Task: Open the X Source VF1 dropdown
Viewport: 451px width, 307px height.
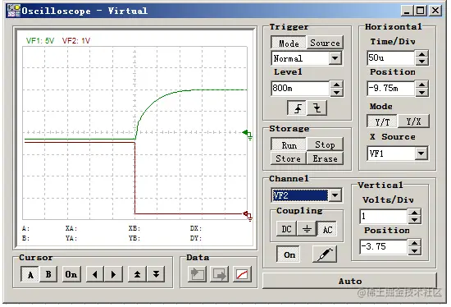Action: click(x=421, y=153)
